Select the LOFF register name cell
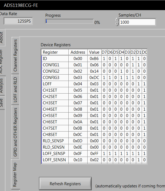Viewport: 165px width, 191px height. (x=55, y=84)
